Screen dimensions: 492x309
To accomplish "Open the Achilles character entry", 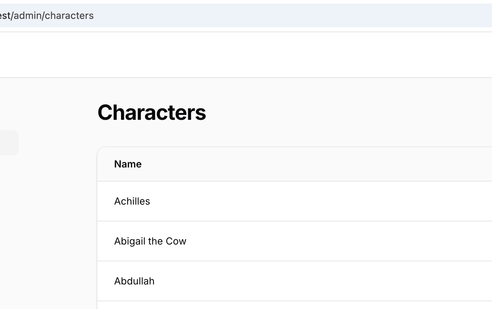I will pyautogui.click(x=132, y=201).
